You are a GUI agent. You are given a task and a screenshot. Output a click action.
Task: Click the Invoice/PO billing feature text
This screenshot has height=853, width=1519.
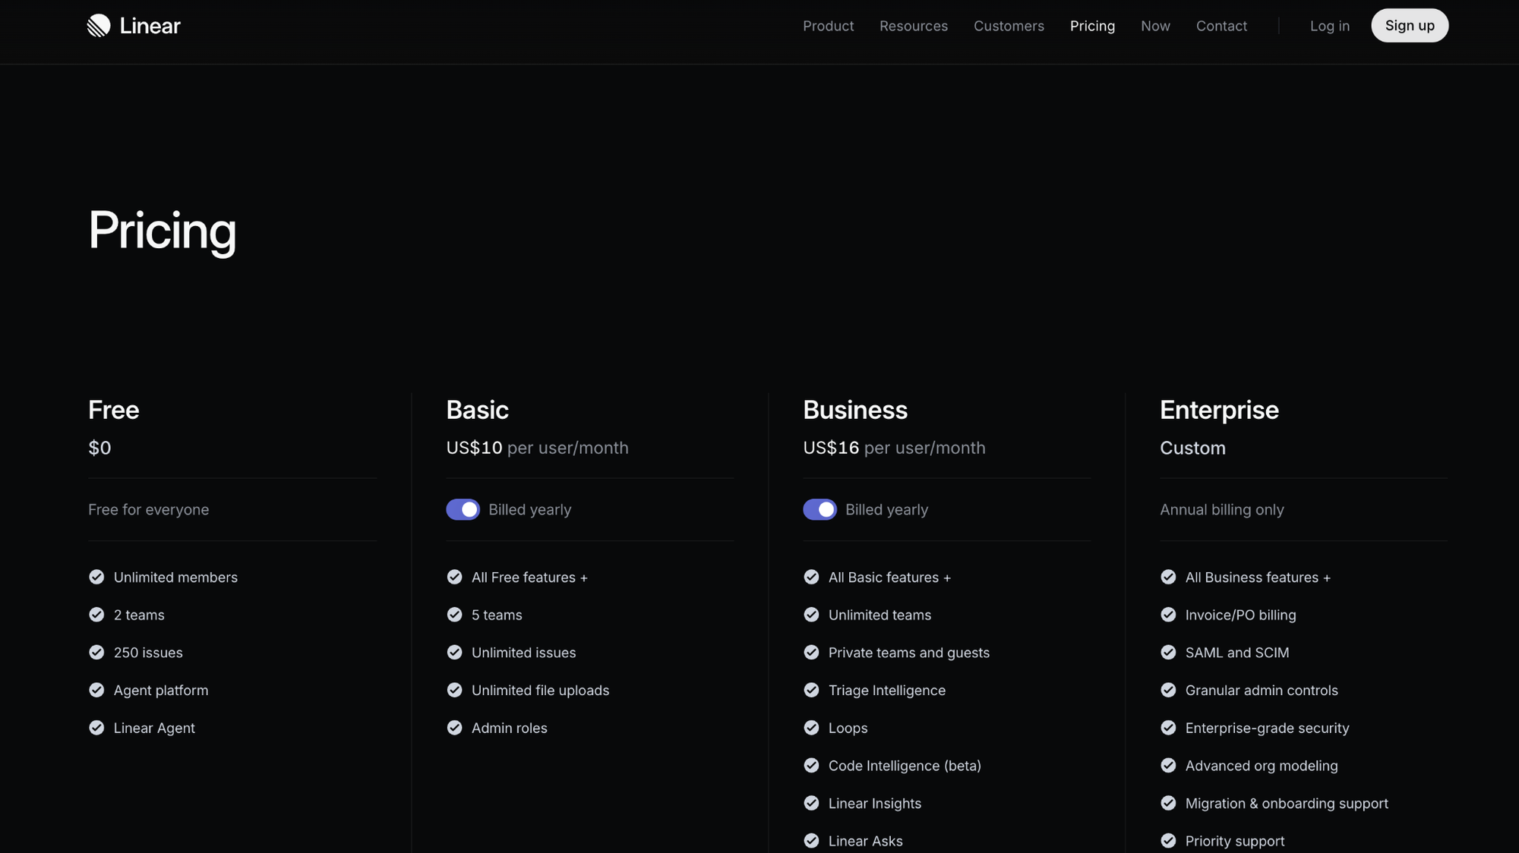click(1240, 615)
